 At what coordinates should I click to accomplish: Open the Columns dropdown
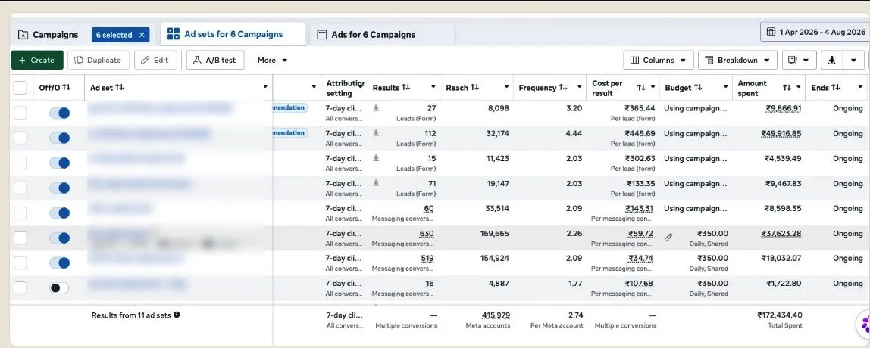(659, 60)
